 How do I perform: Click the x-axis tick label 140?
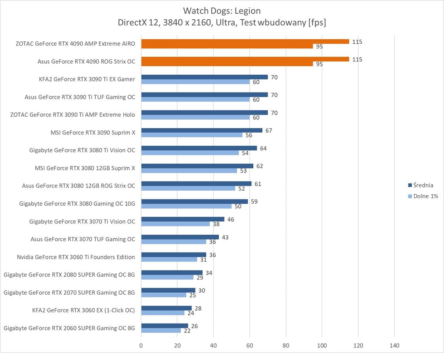[x=394, y=345]
